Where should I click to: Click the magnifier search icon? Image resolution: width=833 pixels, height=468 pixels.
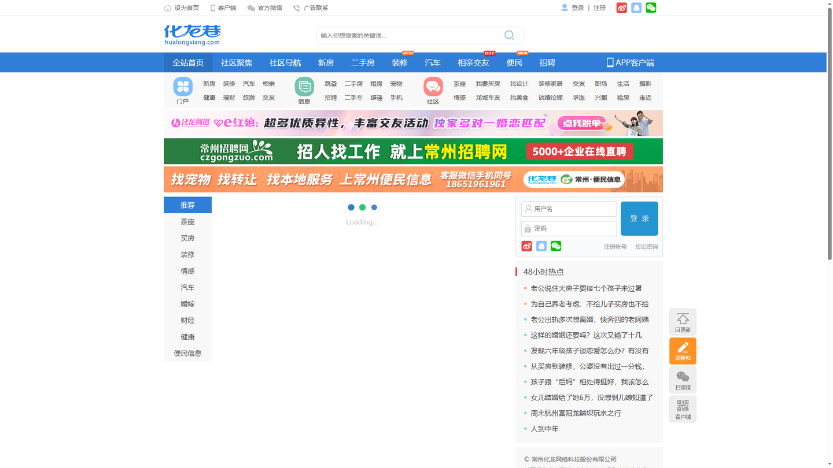coord(509,35)
